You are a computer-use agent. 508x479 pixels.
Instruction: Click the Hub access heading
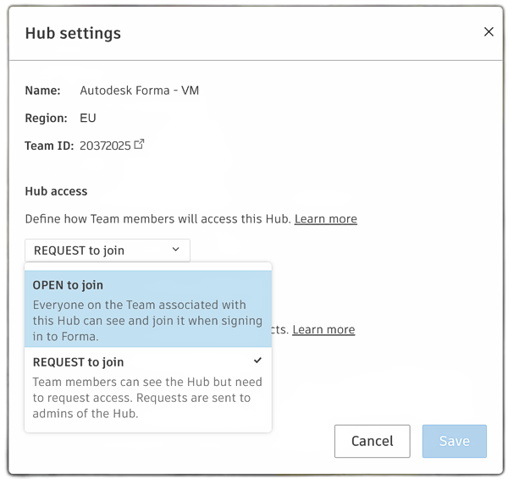pyautogui.click(x=56, y=191)
